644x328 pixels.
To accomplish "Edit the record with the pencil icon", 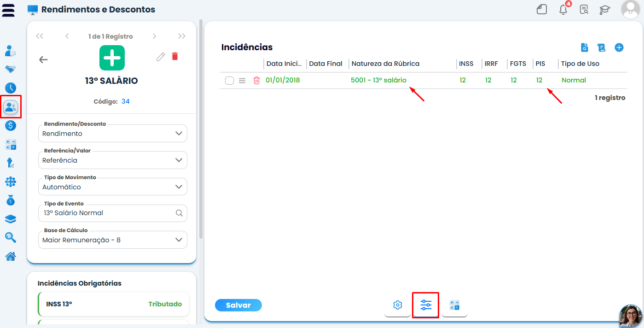I will coord(161,57).
